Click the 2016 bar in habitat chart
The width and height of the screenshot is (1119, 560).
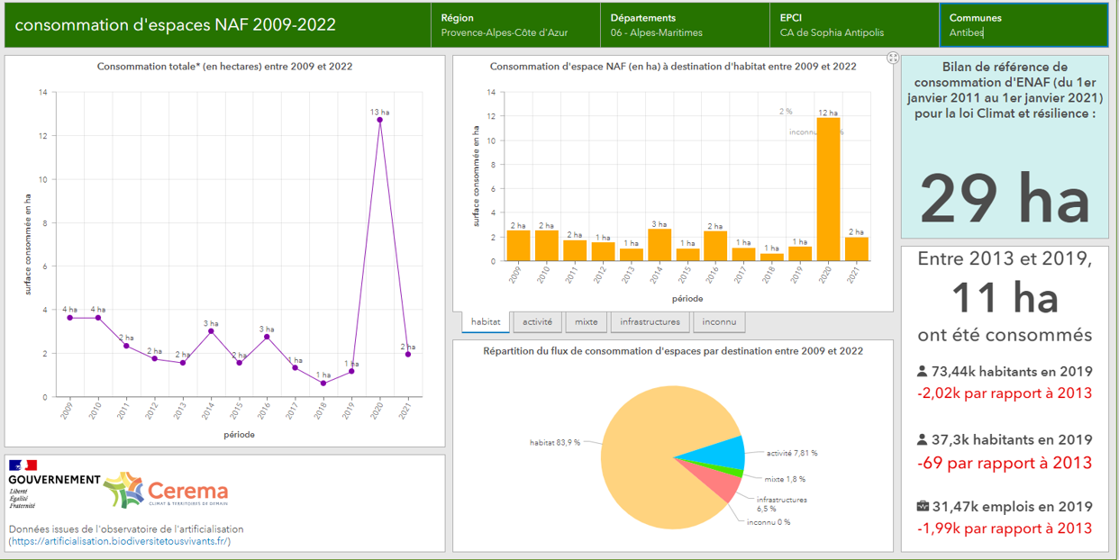(715, 246)
